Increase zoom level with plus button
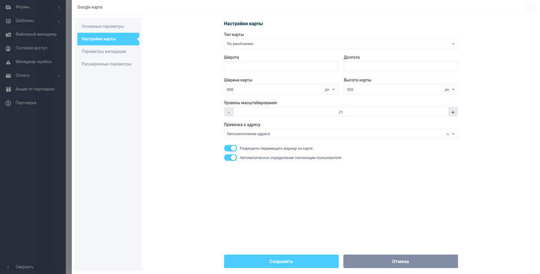The height and width of the screenshot is (274, 540). (453, 112)
